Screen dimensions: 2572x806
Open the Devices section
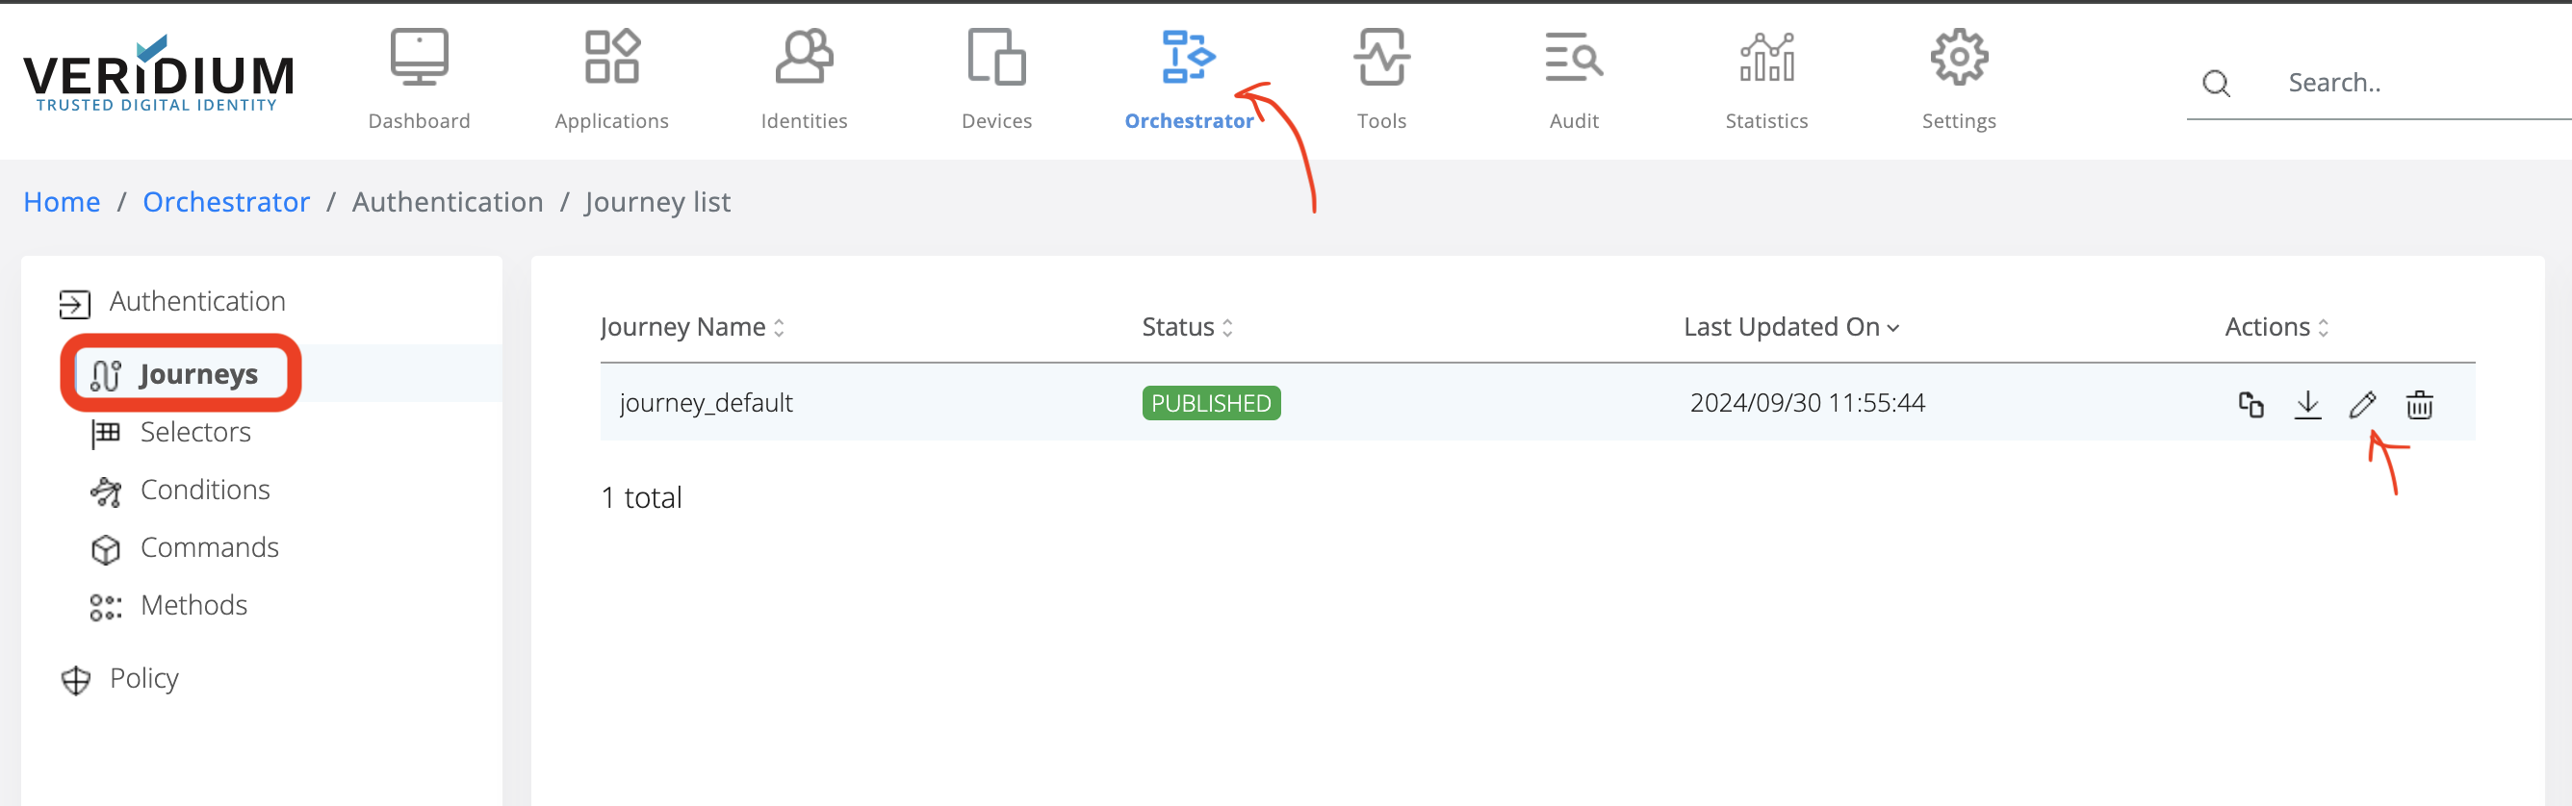996,79
